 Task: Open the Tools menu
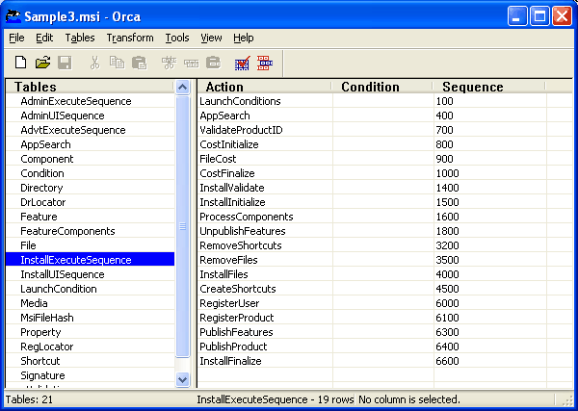pyautogui.click(x=177, y=38)
